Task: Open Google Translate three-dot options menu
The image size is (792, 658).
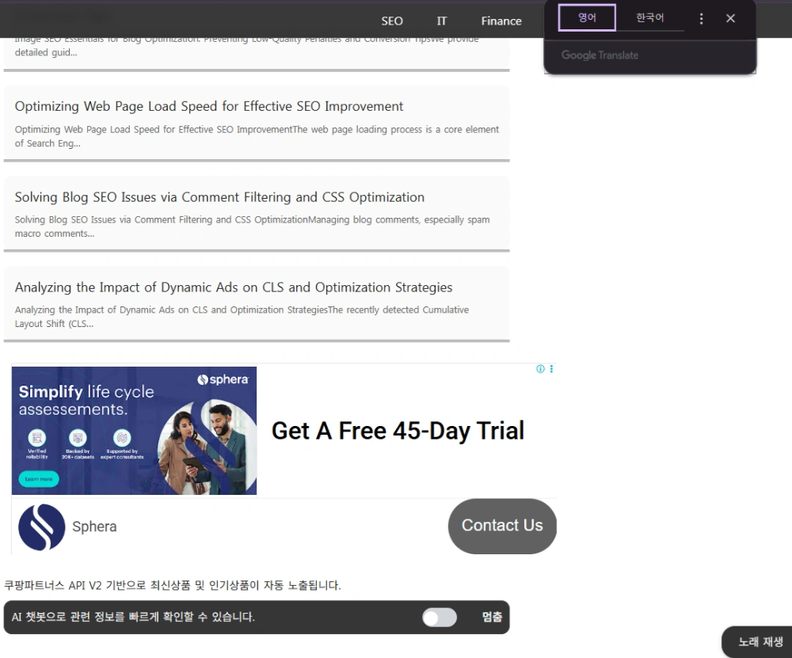Action: click(x=701, y=18)
